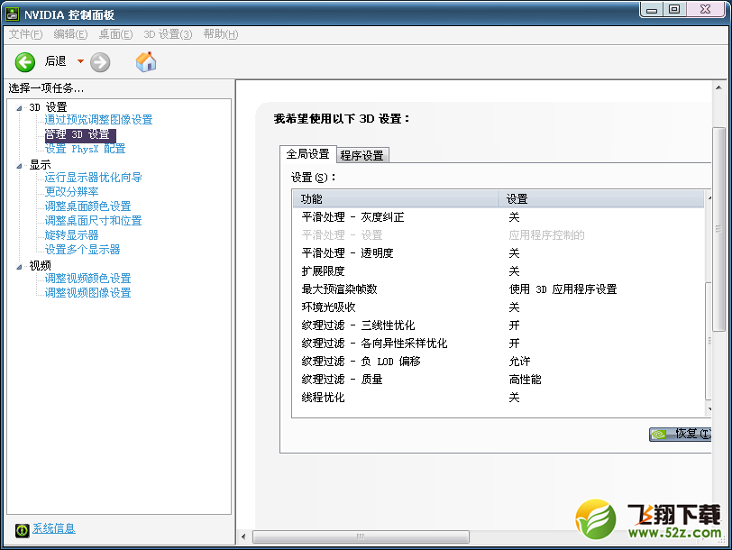Select the 纹理过滤 - 三线性优化 row
732x550 pixels.
tap(499, 325)
